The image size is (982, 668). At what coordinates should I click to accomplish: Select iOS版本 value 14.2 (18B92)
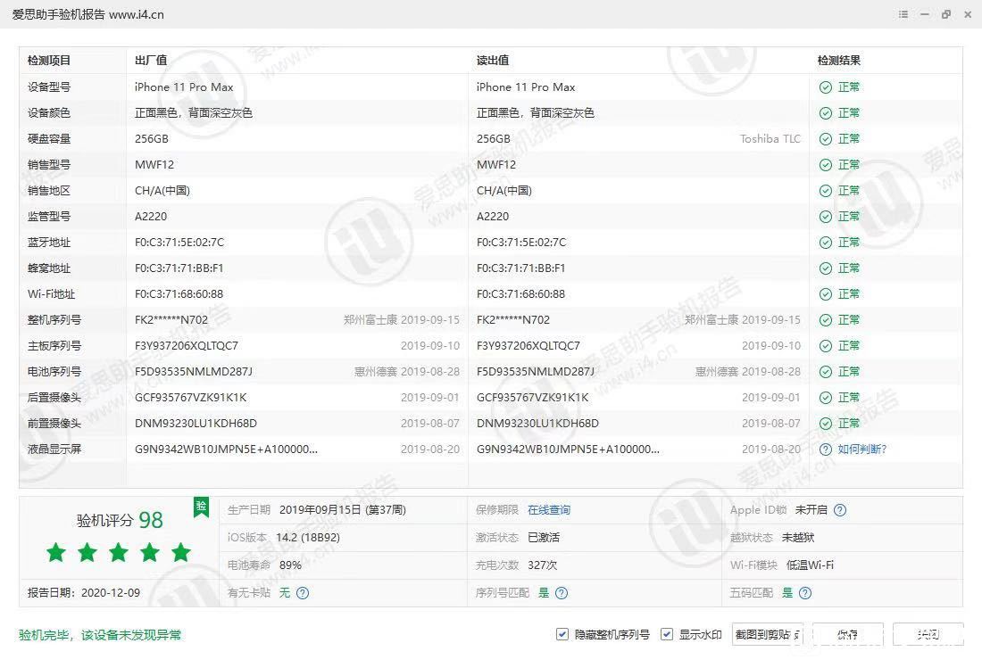tap(308, 537)
